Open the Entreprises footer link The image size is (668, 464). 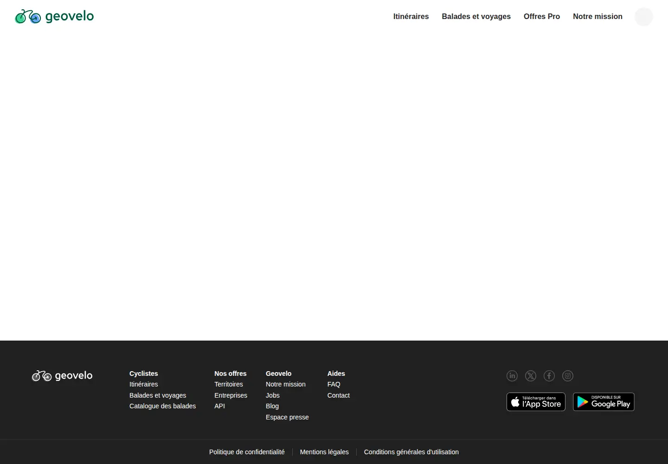click(x=231, y=395)
